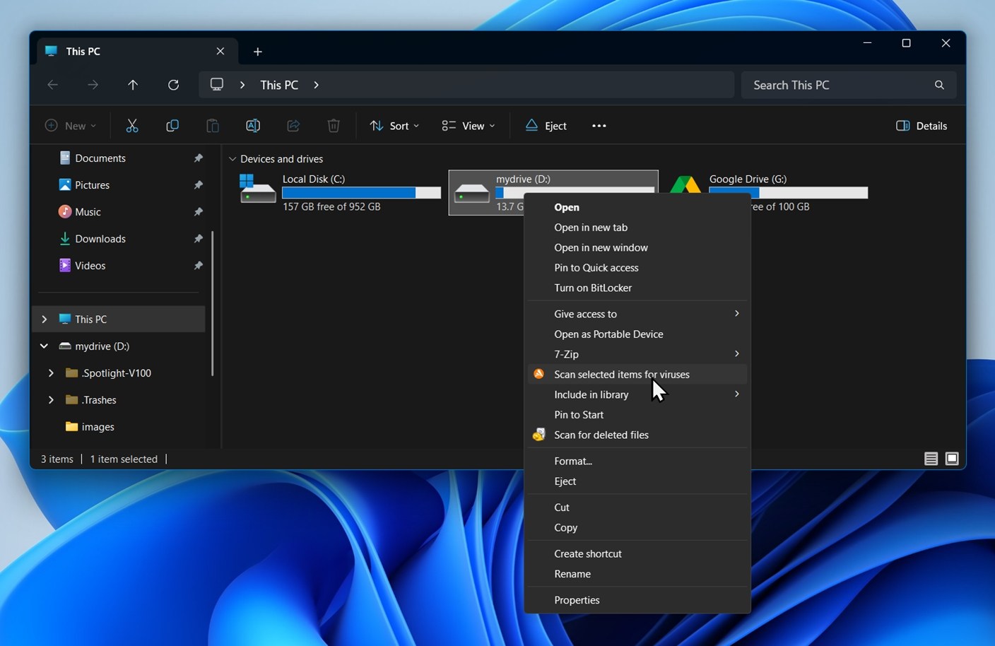Click Eject in the context menu
Screen dimensions: 995x646
(x=637, y=481)
